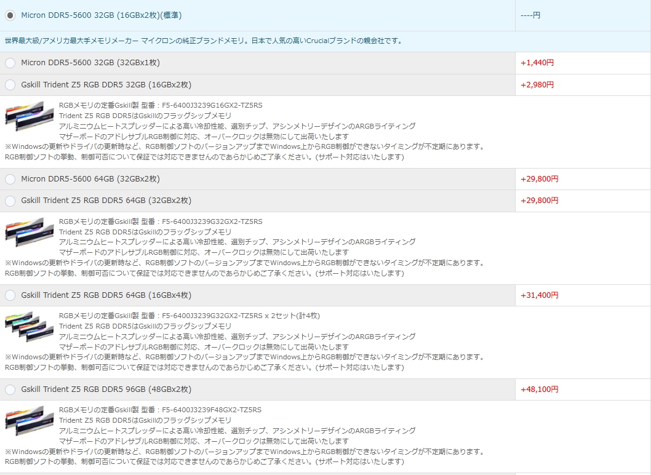651x475 pixels.
Task: Click the "+1,440円" price
Action: pyautogui.click(x=537, y=63)
